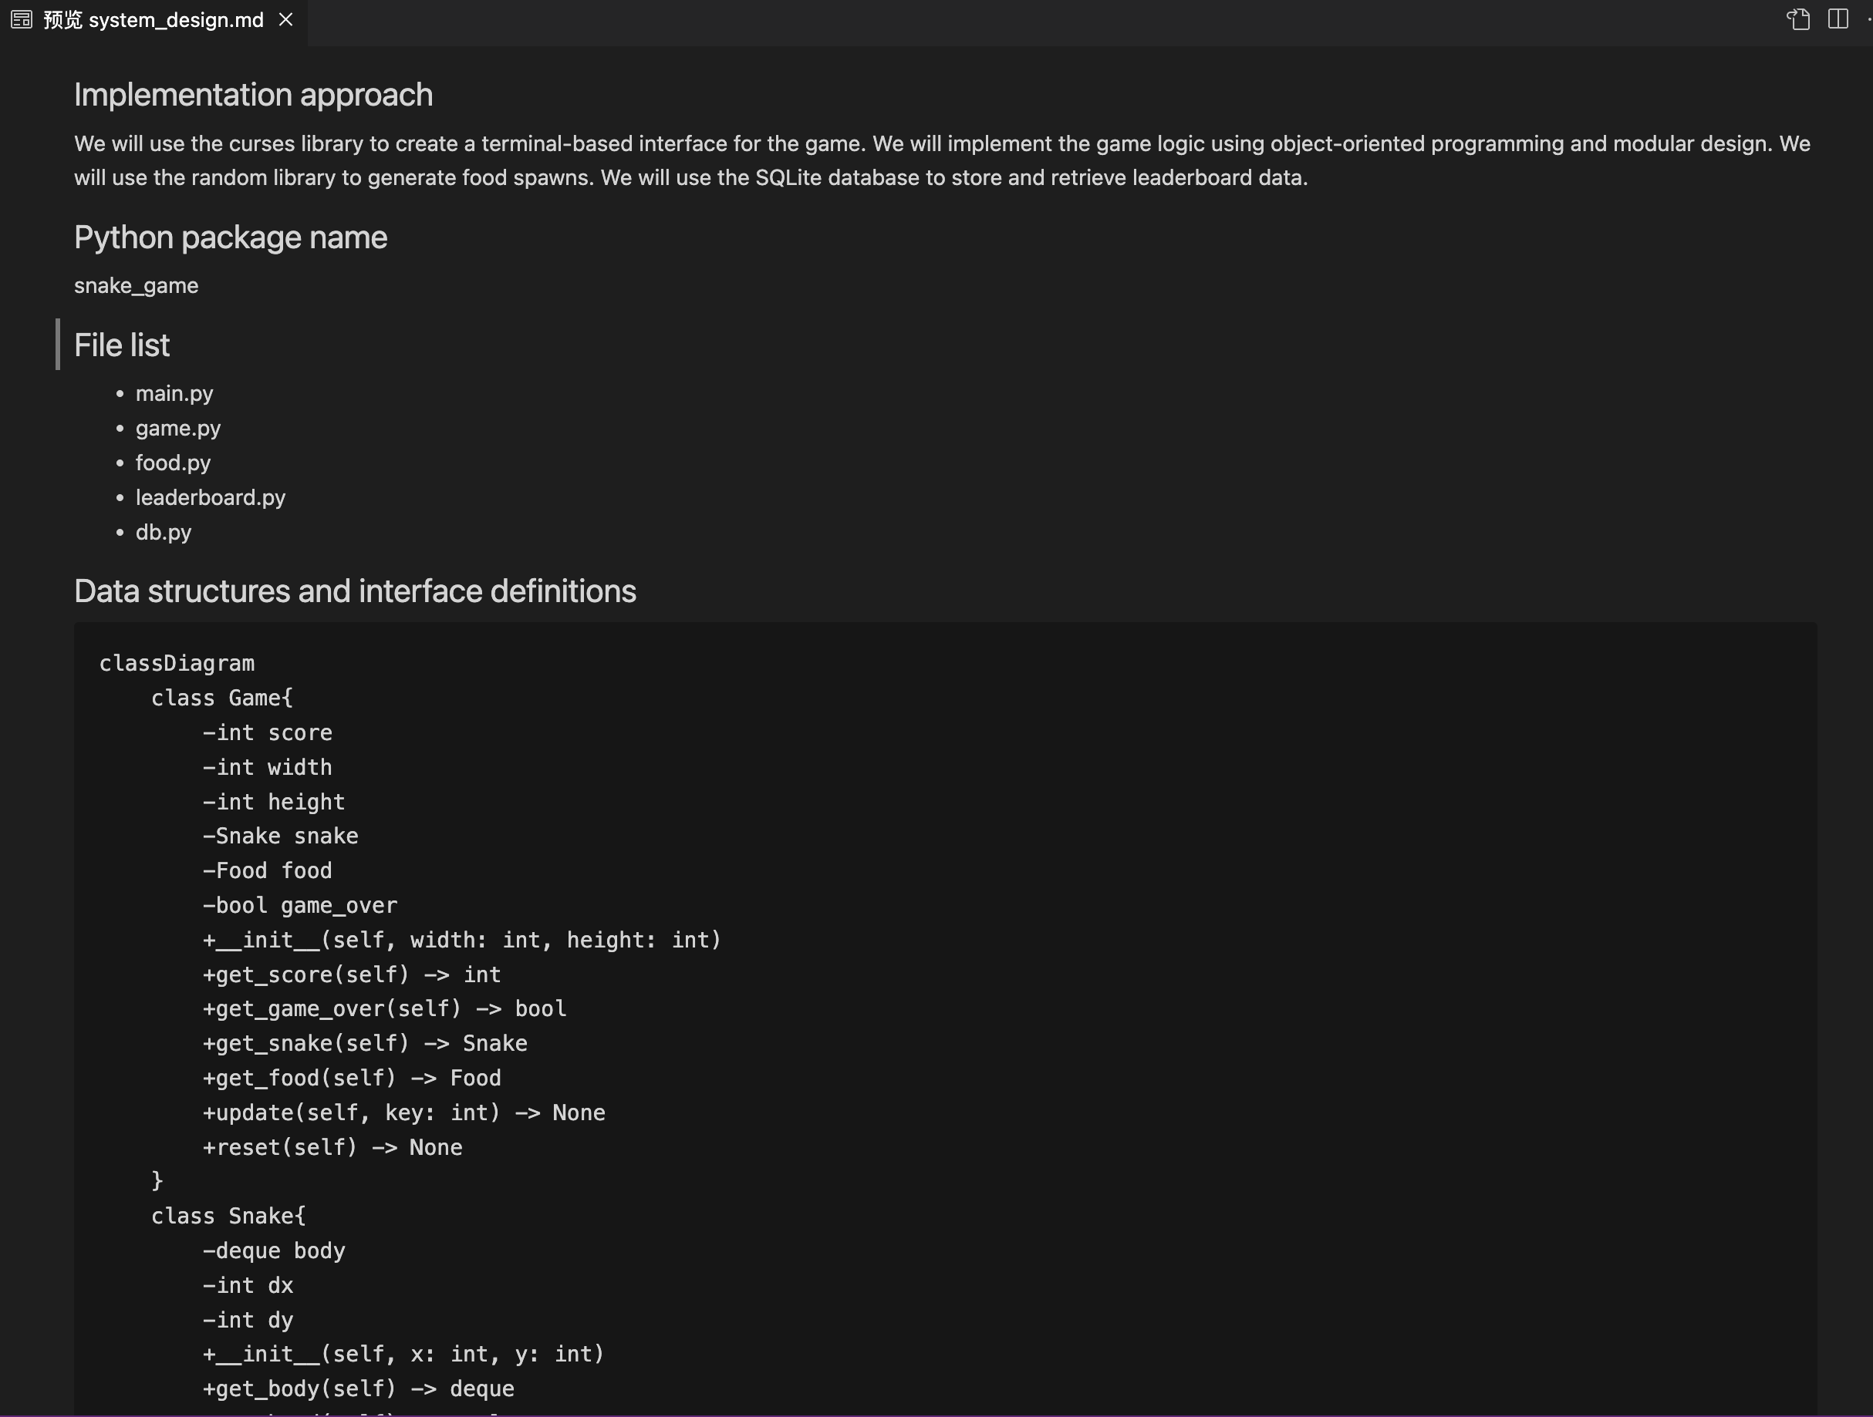Click the classDiagram line in the code block
Viewport: 1873px width, 1417px height.
click(177, 664)
